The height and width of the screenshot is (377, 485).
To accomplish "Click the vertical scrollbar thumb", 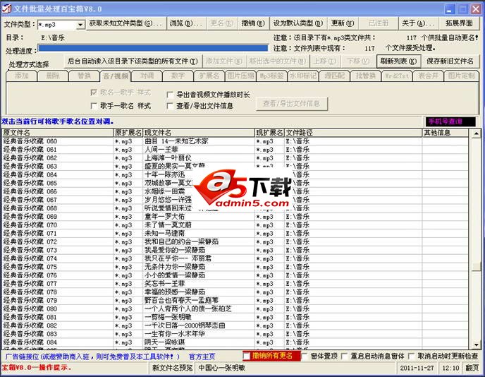I will 477,266.
